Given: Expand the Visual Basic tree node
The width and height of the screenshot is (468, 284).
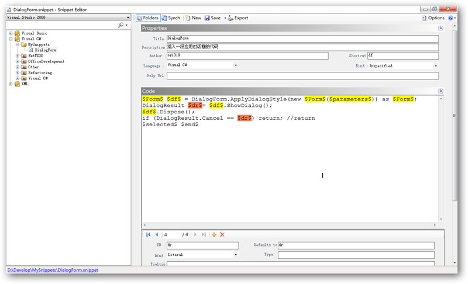Looking at the screenshot, I should coord(11,33).
